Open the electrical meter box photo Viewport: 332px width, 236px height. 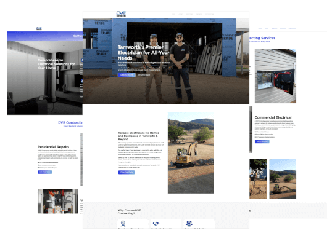click(x=275, y=76)
